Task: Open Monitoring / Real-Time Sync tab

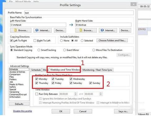Action: tap(97, 70)
